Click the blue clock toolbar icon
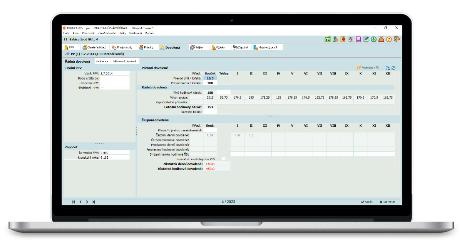Image resolution: width=462 pixels, height=247 pixels. [373, 39]
